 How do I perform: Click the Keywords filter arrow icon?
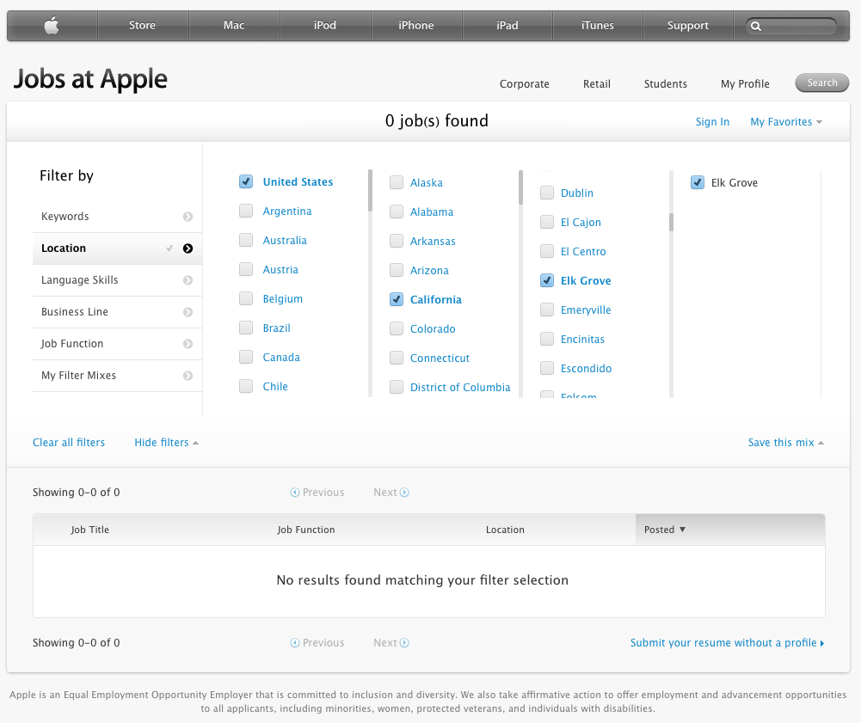(x=188, y=217)
